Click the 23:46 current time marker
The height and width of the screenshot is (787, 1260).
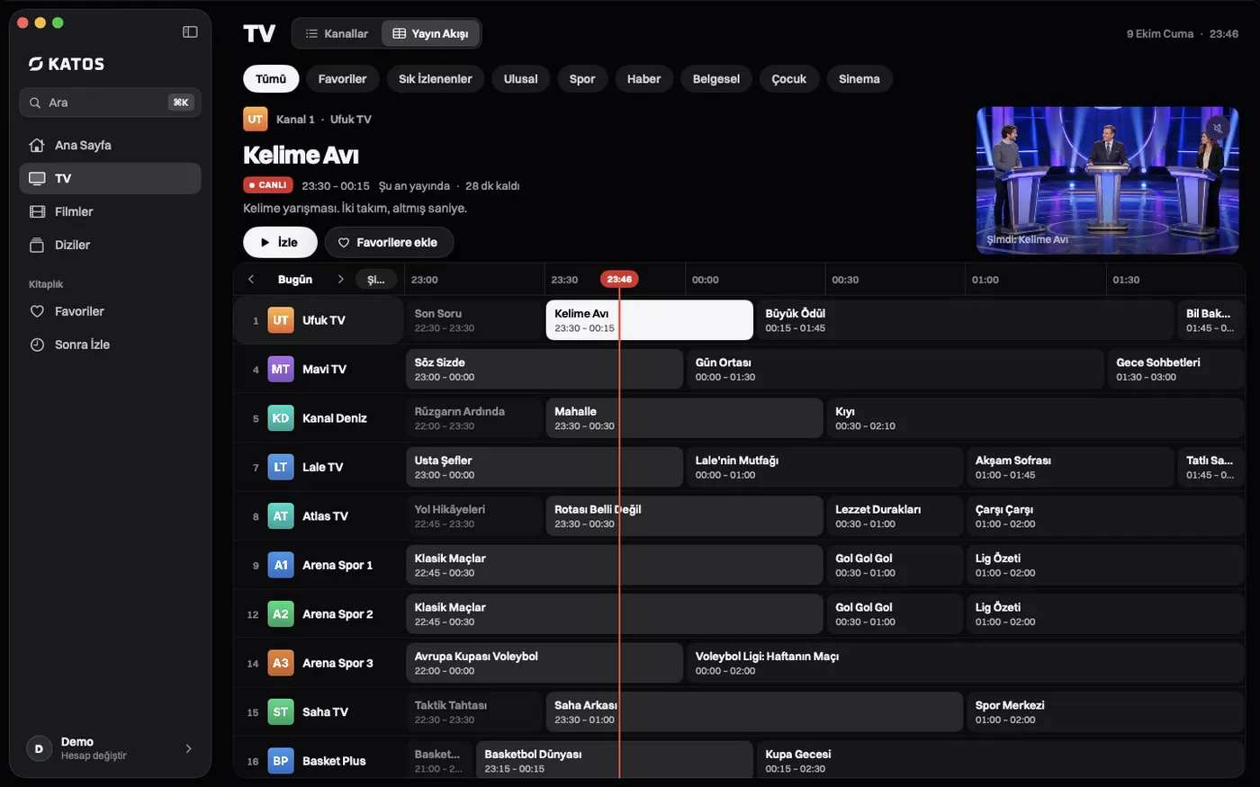619,280
